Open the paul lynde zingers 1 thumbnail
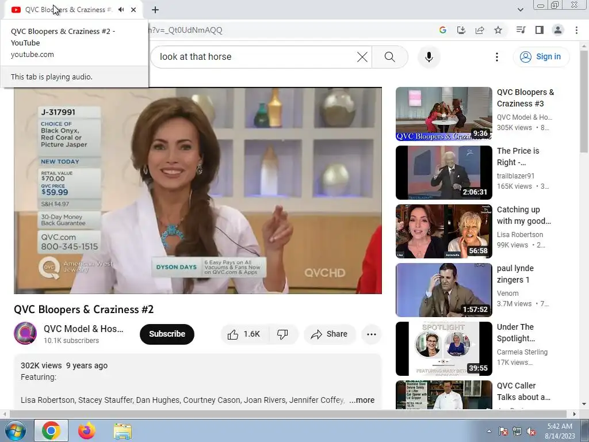 coord(443,290)
